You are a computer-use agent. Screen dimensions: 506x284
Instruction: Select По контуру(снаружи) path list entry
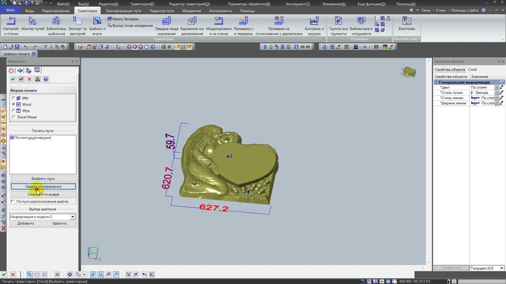[x=32, y=138]
